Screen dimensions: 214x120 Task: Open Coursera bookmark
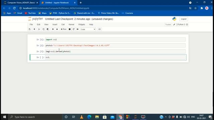(127, 13)
